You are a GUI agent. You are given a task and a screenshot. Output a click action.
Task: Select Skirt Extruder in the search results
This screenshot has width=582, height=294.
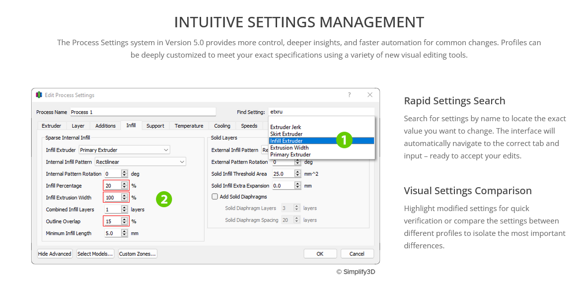pyautogui.click(x=287, y=134)
